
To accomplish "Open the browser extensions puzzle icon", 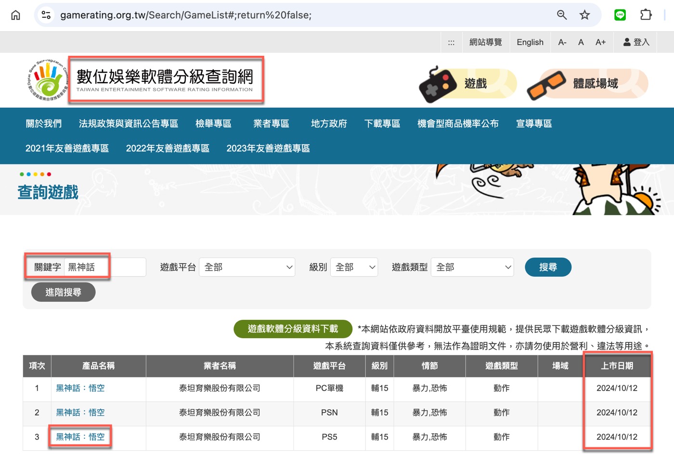I will tap(646, 15).
